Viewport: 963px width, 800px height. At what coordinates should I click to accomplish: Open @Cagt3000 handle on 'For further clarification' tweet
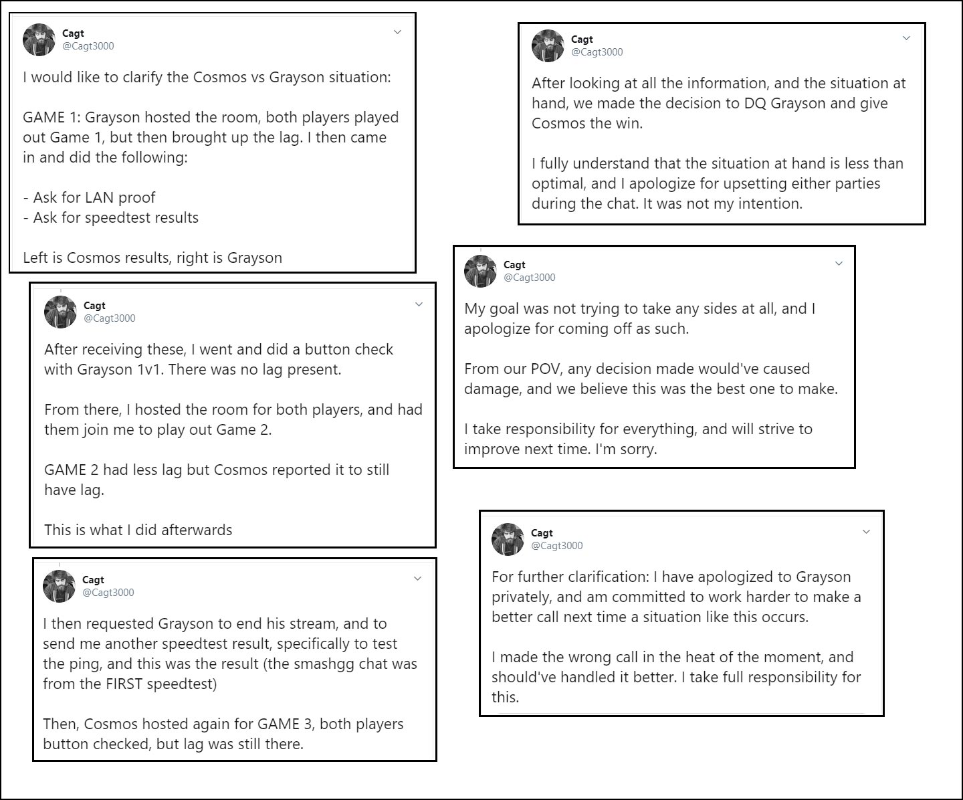click(x=556, y=546)
